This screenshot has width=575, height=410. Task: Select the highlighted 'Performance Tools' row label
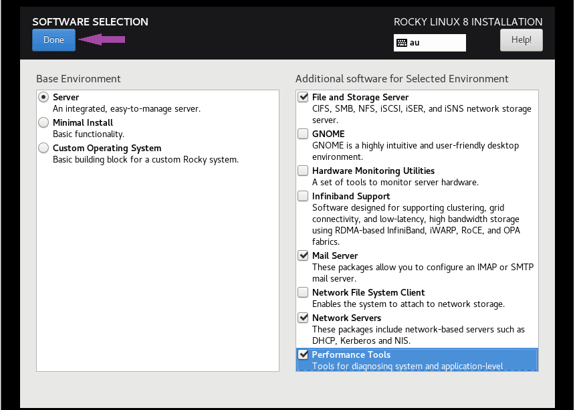click(x=351, y=354)
